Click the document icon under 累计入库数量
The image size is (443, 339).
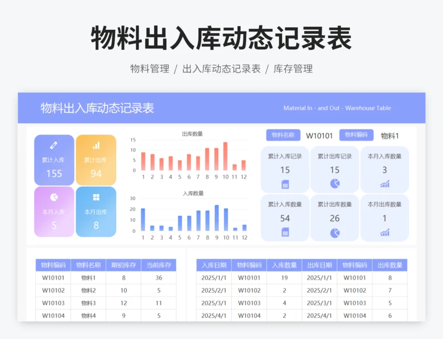tap(285, 231)
